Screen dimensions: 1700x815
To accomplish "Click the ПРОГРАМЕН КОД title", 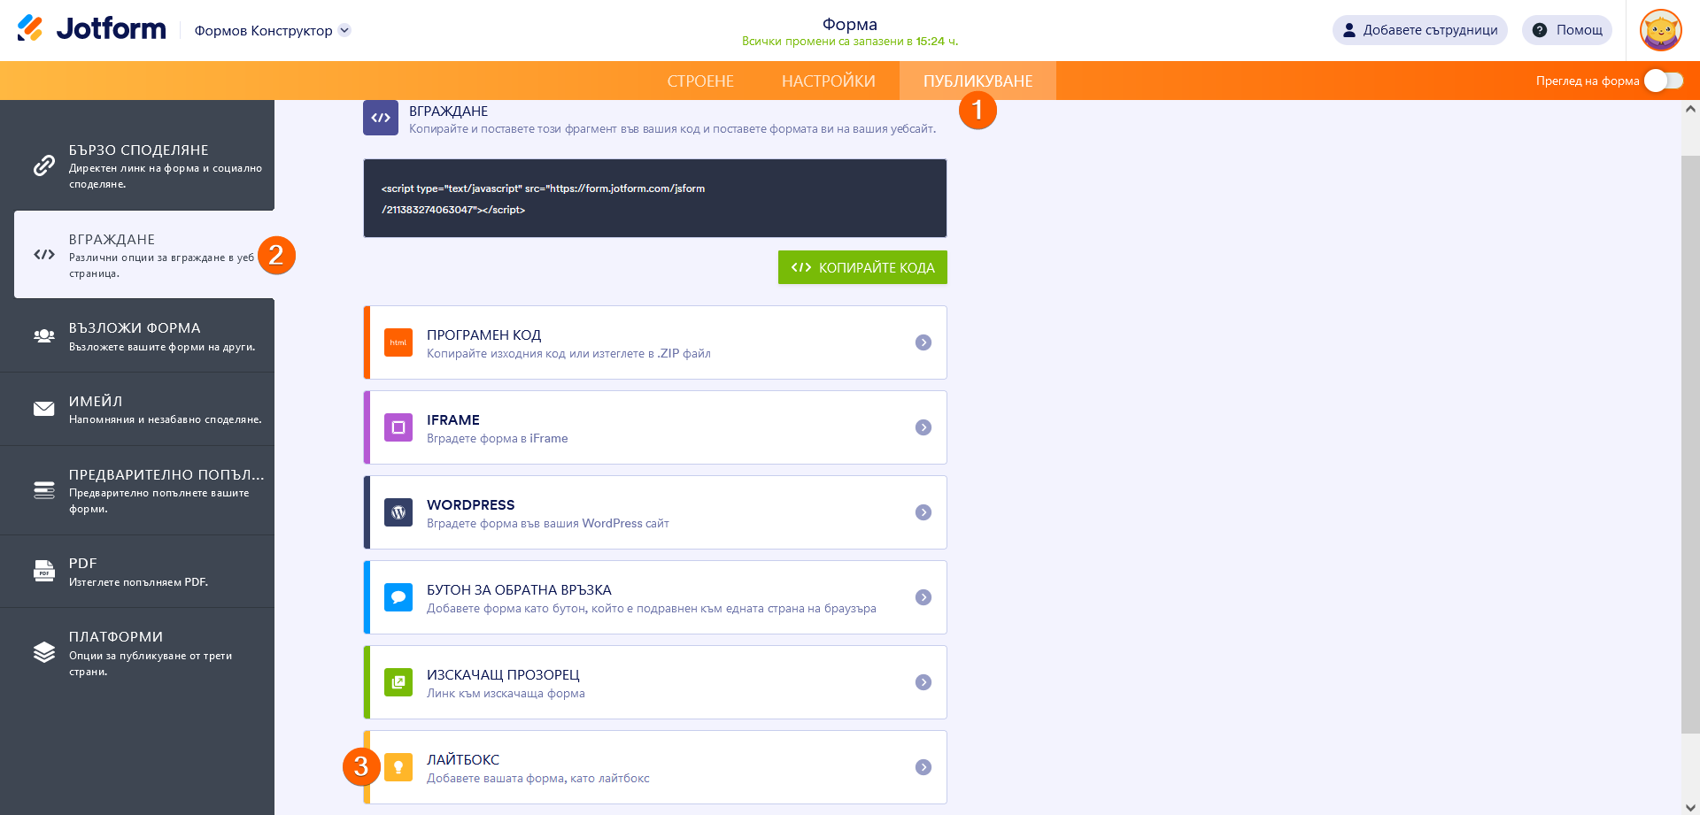I will [483, 334].
